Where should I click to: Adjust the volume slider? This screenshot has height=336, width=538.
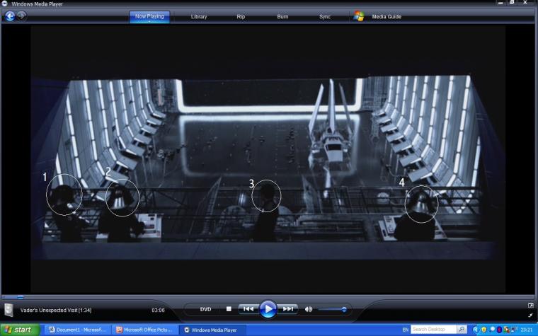(x=332, y=310)
